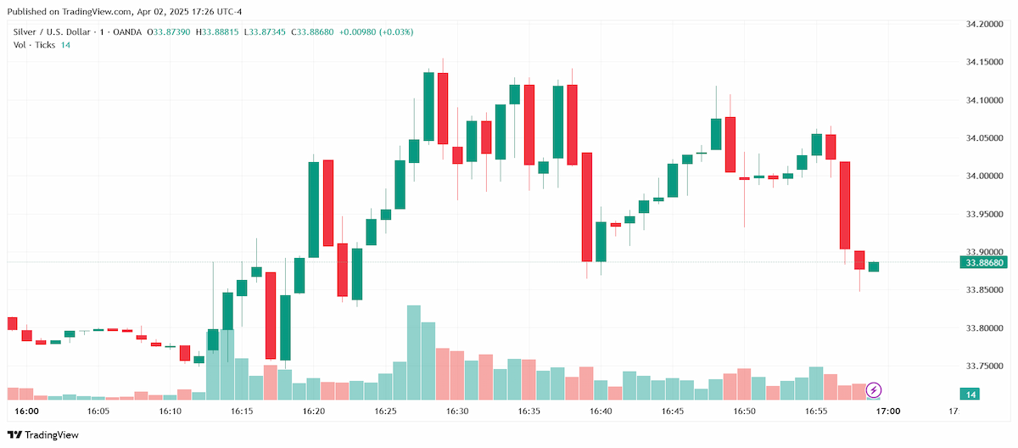Click the Silver / U.S. Dollar symbol title
The height and width of the screenshot is (448, 1018).
click(x=51, y=32)
